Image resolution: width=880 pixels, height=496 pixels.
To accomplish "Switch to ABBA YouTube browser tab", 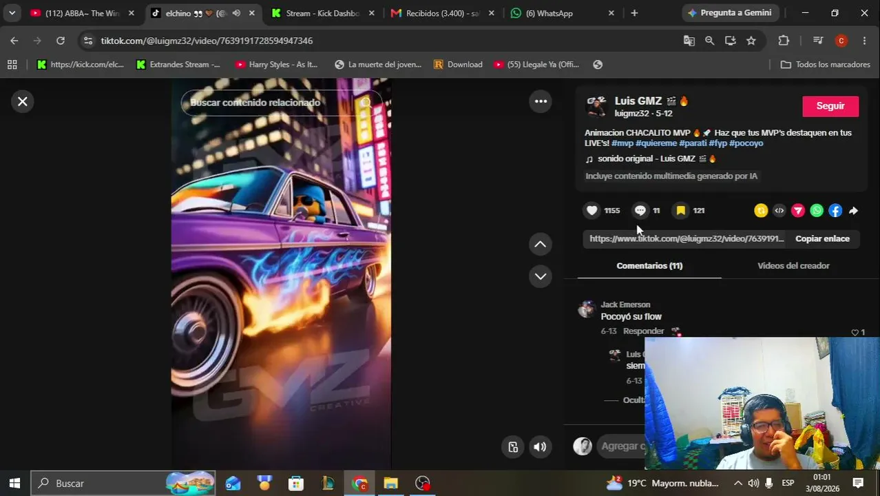I will (81, 13).
